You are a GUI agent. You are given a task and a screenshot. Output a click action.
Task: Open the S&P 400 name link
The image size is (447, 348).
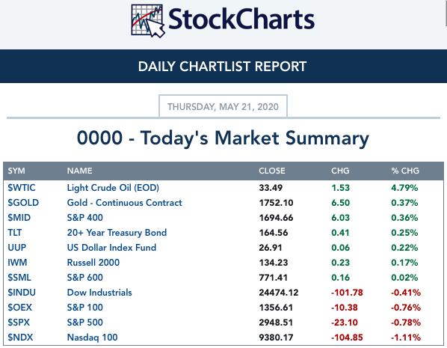(x=85, y=218)
